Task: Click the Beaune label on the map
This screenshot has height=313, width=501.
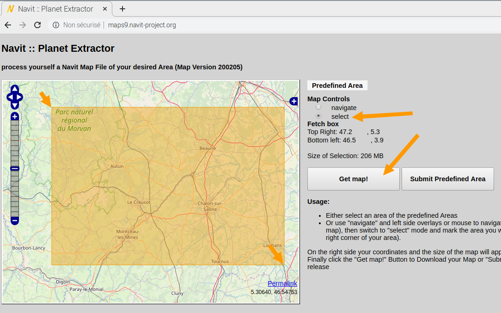Action: tap(208, 148)
